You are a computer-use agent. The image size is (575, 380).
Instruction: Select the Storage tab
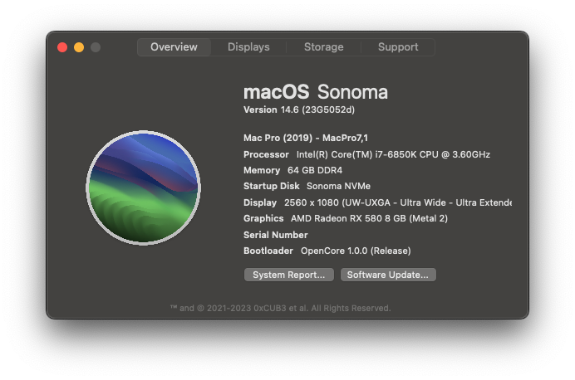tap(323, 47)
